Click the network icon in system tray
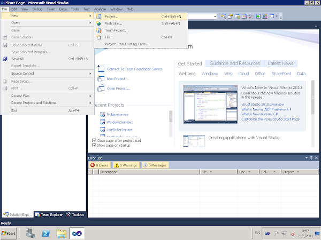Viewport: 321px width, 240px height. [284, 233]
